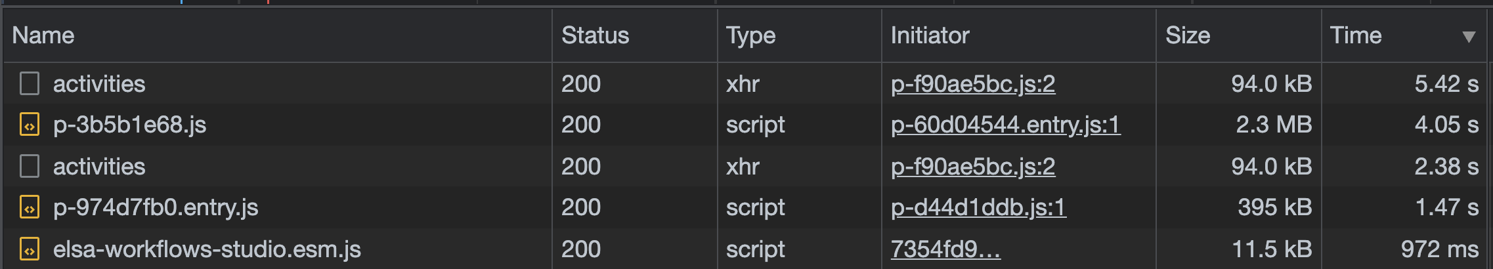Click document icon of activities 2.38 s row
Image resolution: width=1493 pixels, height=269 pixels.
click(30, 166)
